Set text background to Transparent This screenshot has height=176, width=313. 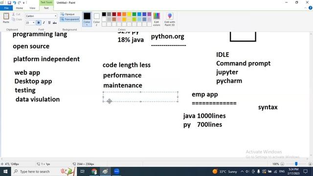click(69, 19)
